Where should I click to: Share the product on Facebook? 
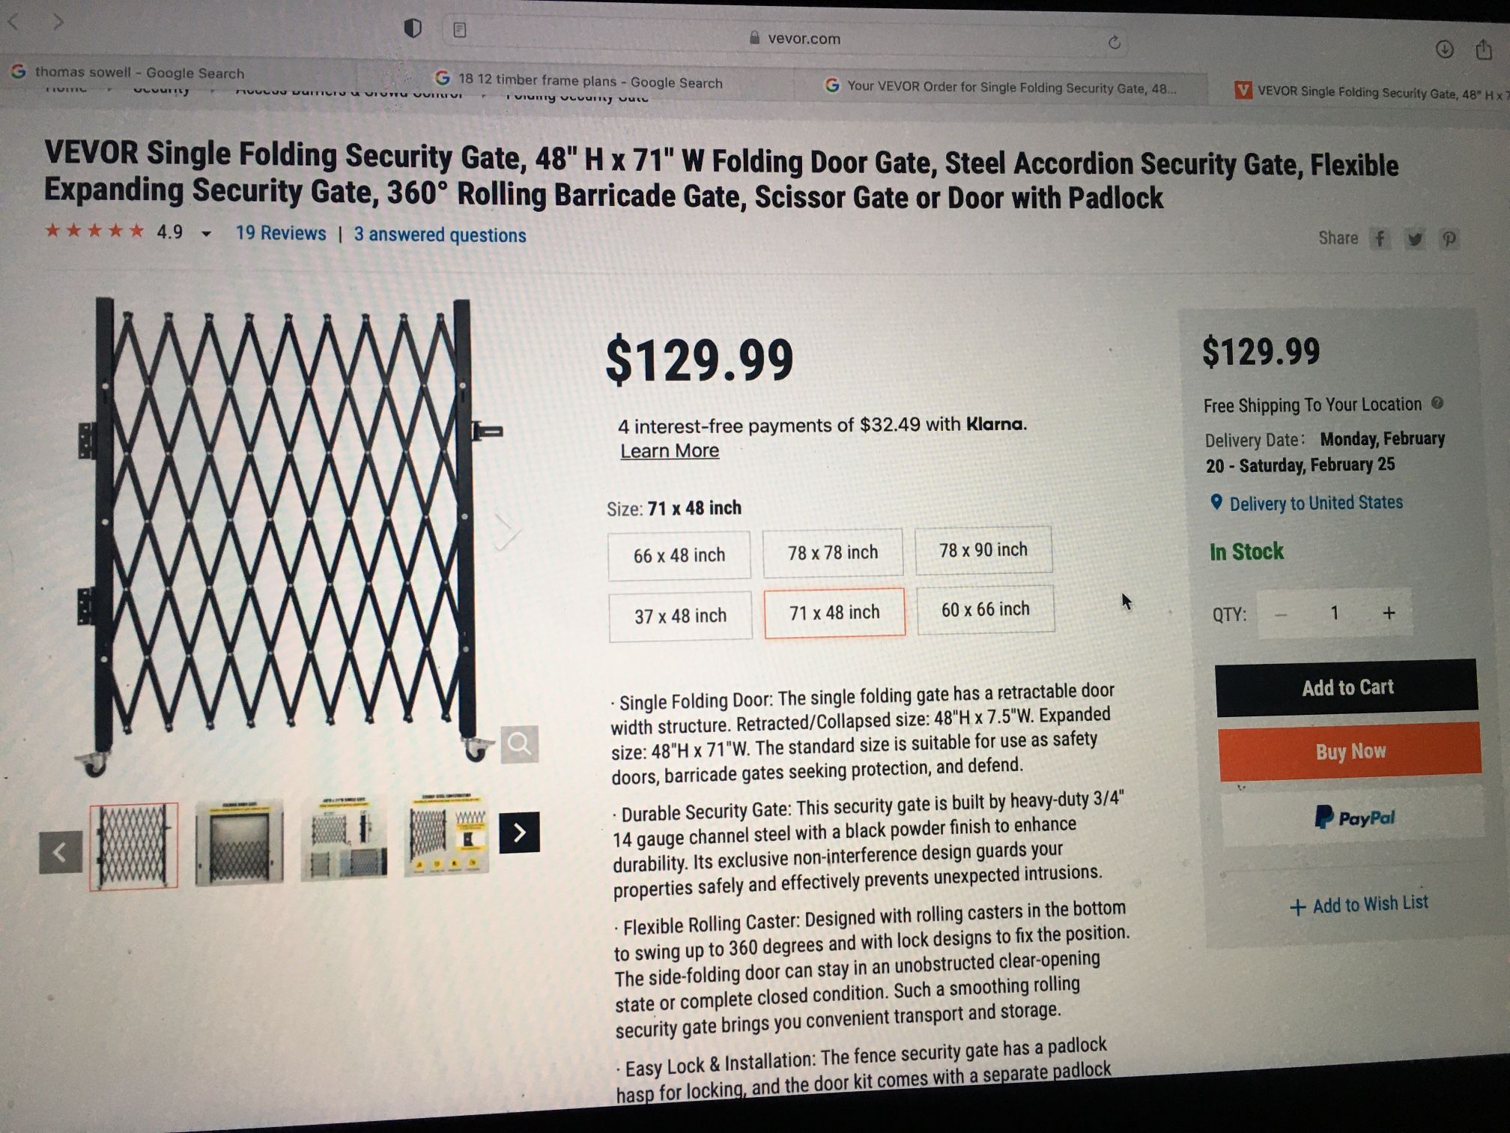click(1380, 239)
